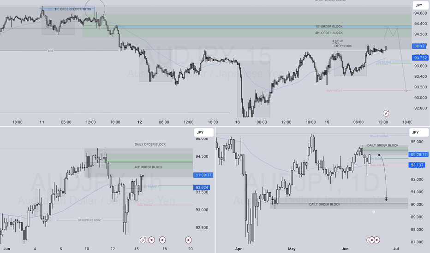Click 87.000 on 1D price scale
Image resolution: width=430 pixels, height=253 pixels.
click(417, 242)
